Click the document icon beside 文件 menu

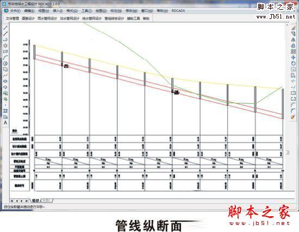click(x=7, y=11)
